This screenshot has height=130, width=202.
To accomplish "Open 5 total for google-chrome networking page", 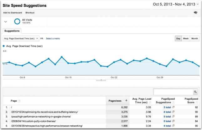I will point(167,117).
